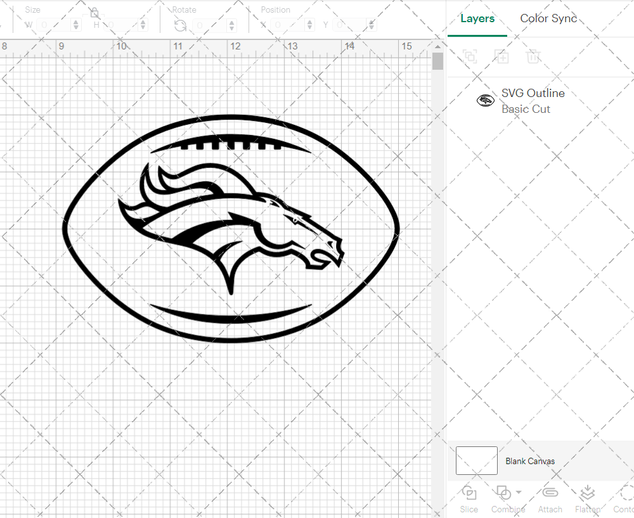Click the Height size input field
The image size is (634, 518).
point(121,25)
